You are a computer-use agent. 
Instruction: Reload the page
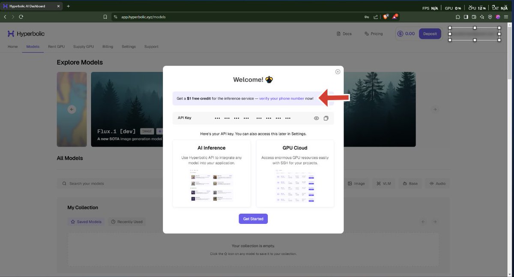pos(21,17)
